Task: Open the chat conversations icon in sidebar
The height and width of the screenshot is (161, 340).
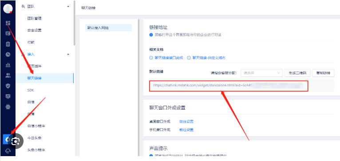Action: 8,34
